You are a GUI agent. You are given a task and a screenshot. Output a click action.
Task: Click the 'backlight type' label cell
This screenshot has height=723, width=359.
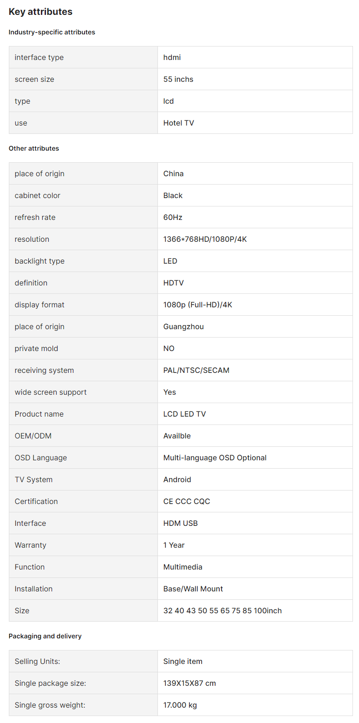(x=83, y=261)
